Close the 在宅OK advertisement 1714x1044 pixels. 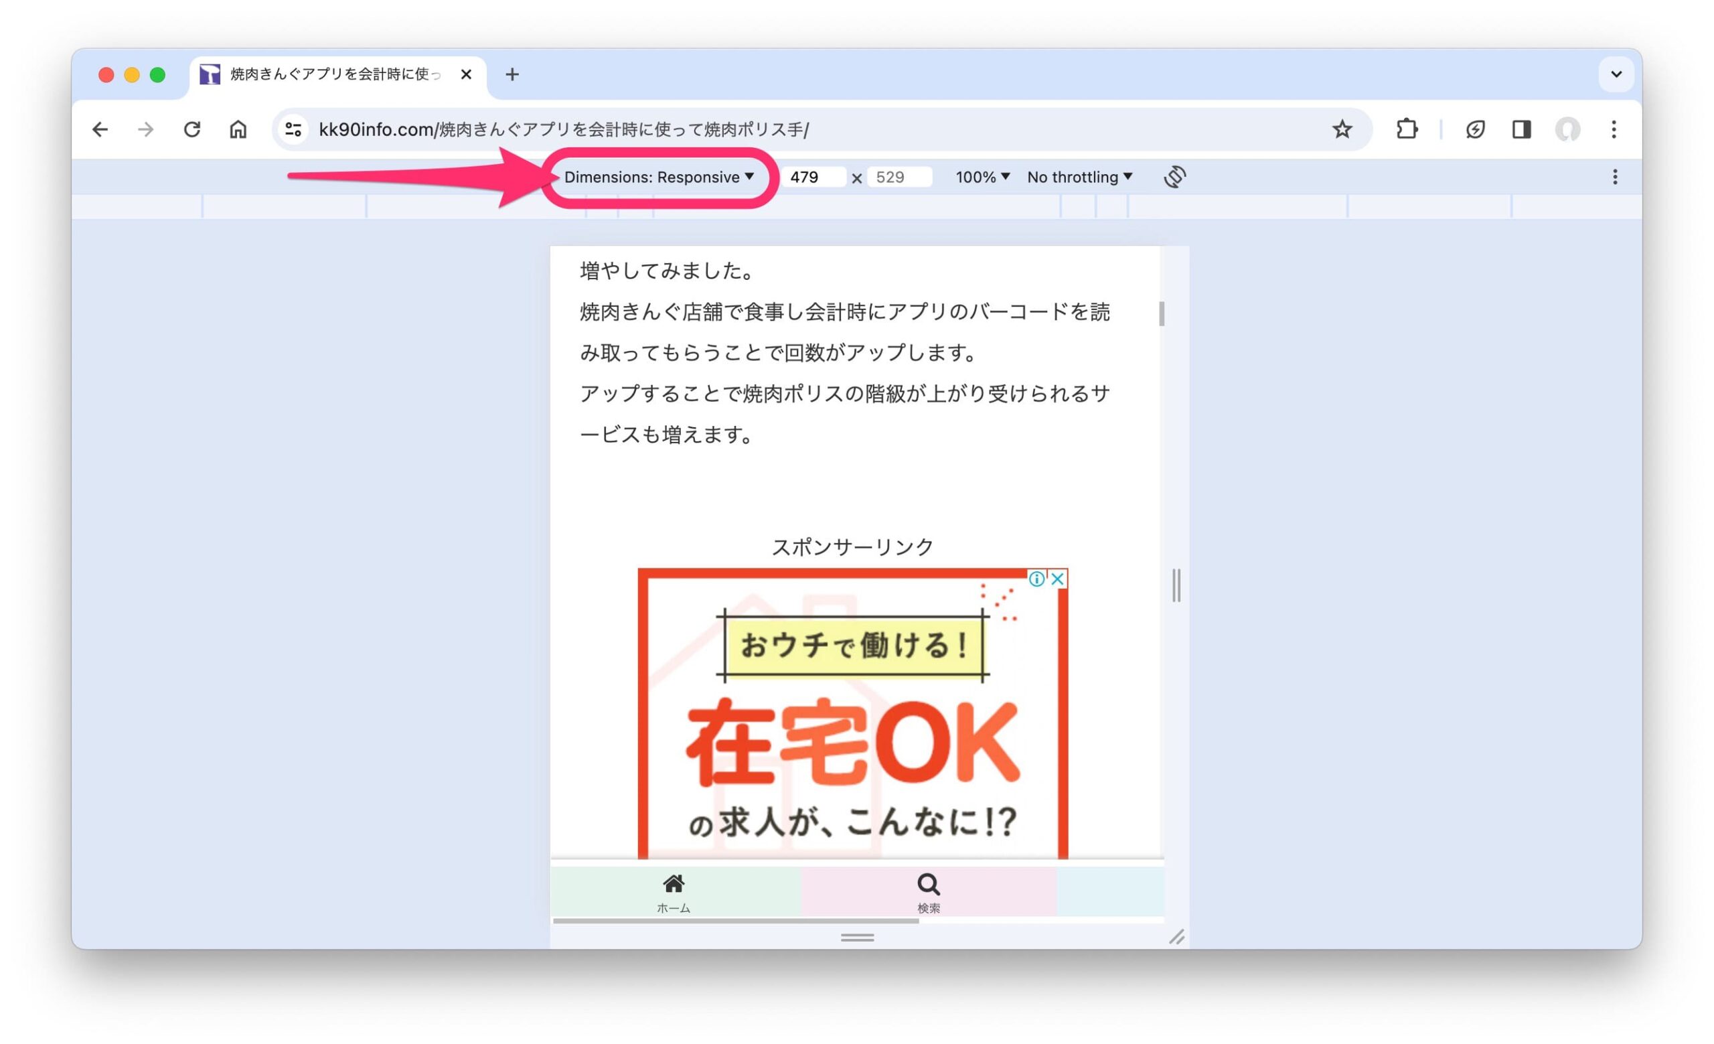click(x=1057, y=579)
